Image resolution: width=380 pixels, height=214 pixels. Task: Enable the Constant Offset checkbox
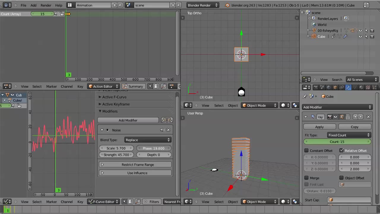pos(306,150)
